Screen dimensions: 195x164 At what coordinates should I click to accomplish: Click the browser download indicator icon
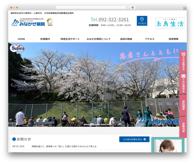pos(133,7)
